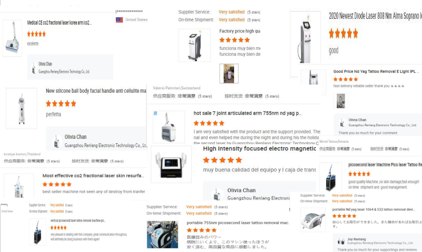Open the Medical CE co2 fractional laser thumbnail
This screenshot has height=252, width=422.
point(12,38)
